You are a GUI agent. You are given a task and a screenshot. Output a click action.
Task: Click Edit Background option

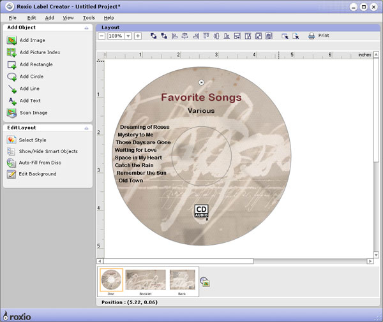(37, 174)
